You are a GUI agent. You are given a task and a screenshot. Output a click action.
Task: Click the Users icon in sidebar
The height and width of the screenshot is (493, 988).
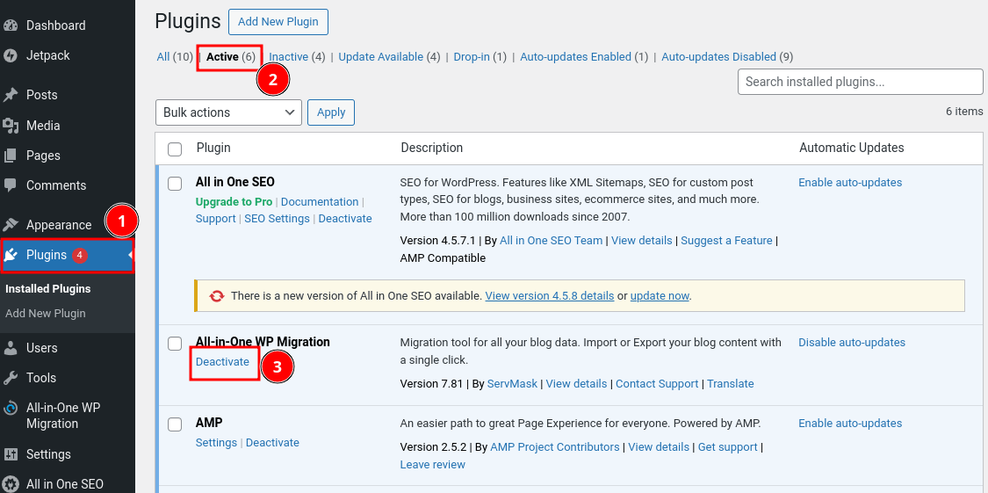[11, 348]
